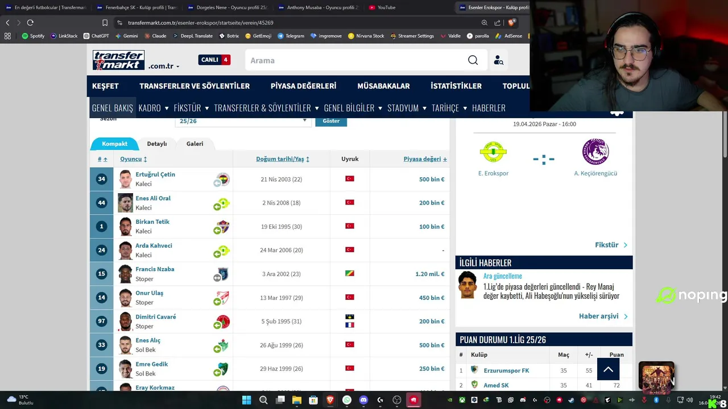Click the E. Erokspor club crest

(x=493, y=152)
